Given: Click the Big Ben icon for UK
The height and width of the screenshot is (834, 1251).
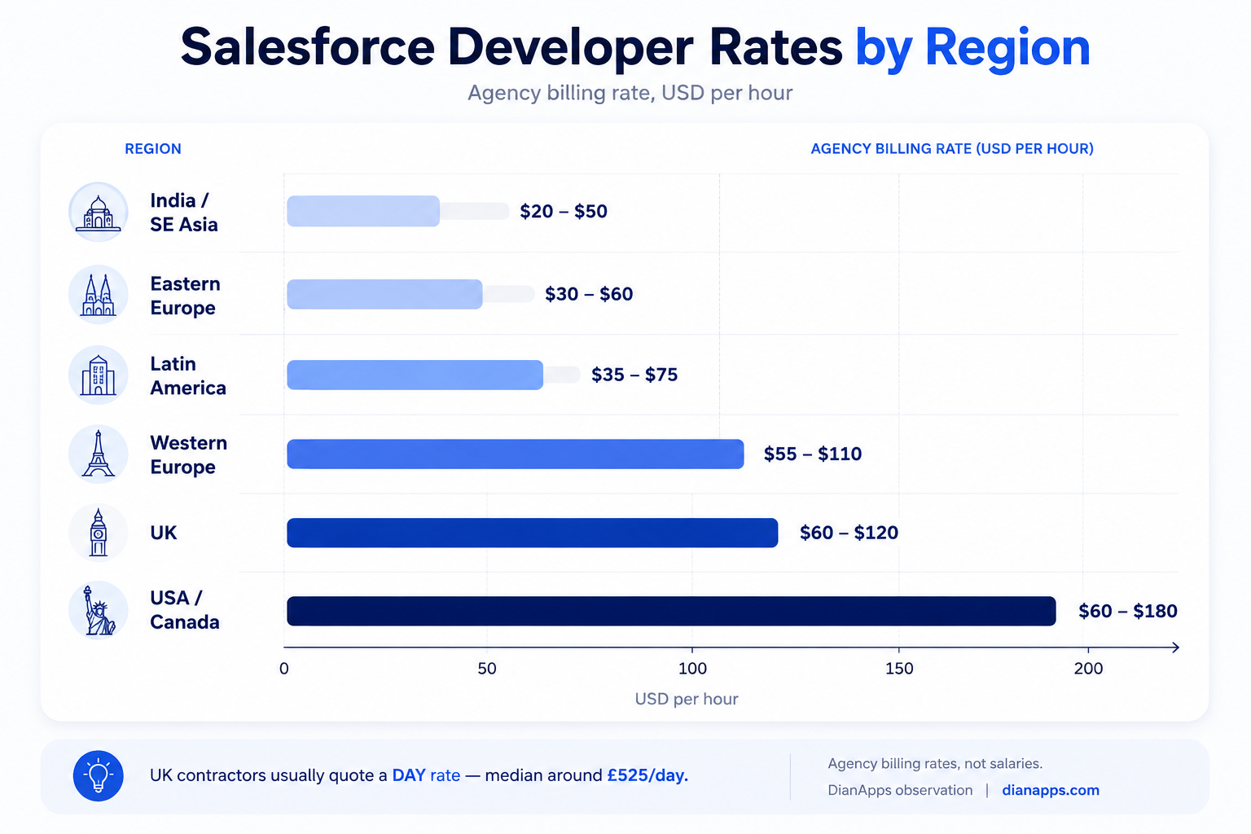Looking at the screenshot, I should coord(99,533).
